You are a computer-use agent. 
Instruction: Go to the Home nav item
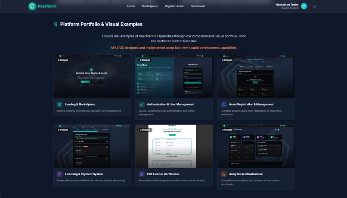click(x=131, y=6)
